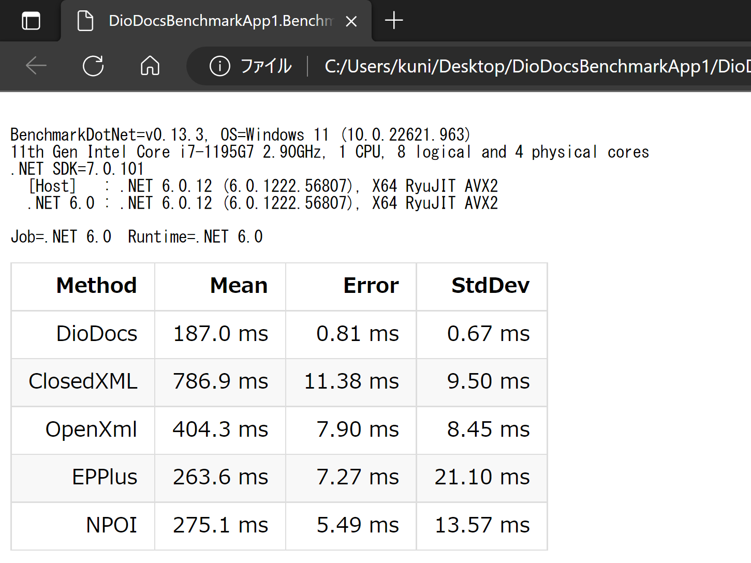This screenshot has height=563, width=751.
Task: Select the DioDocsBenchmarkApp1 tab
Action: click(x=216, y=21)
